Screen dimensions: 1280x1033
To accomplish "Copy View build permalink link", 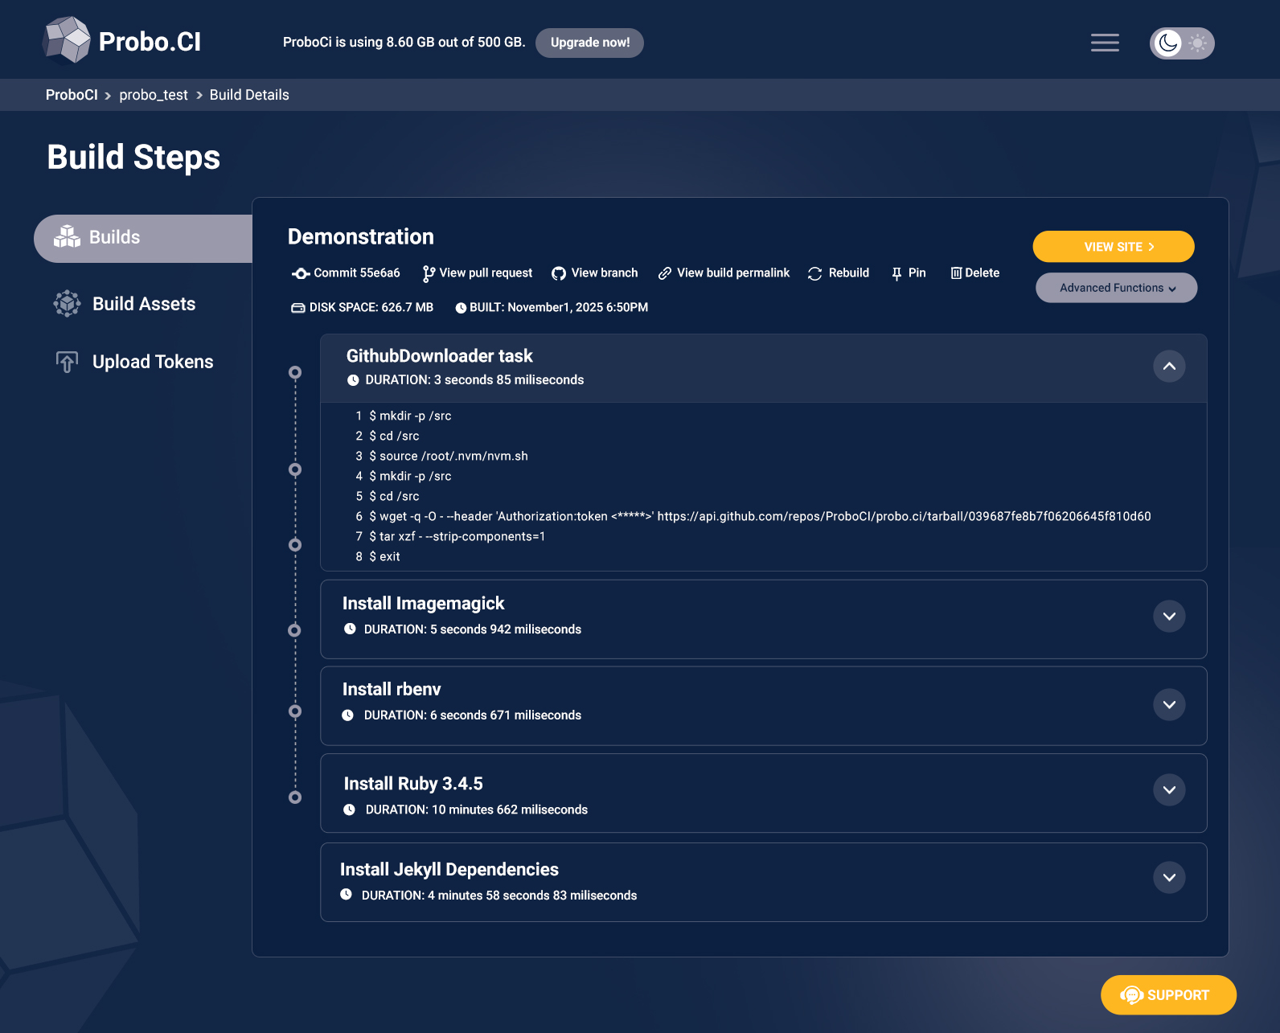I will click(724, 273).
